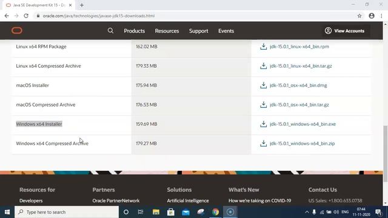388x218 pixels.
Task: Open the clock showing 07:44
Action: [361, 212]
